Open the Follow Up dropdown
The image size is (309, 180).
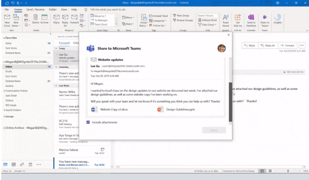157,25
